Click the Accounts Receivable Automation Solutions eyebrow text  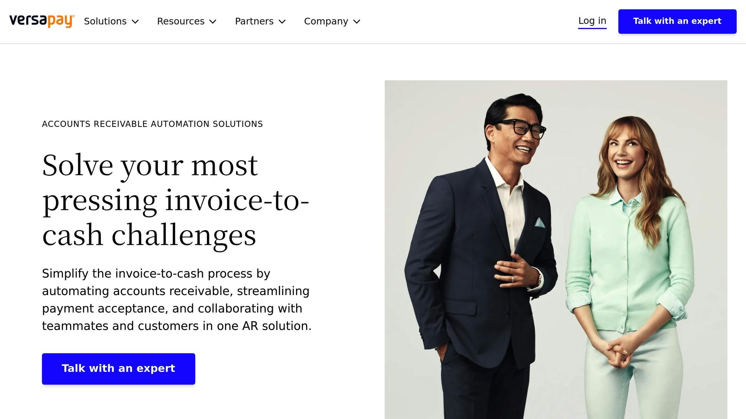[152, 124]
